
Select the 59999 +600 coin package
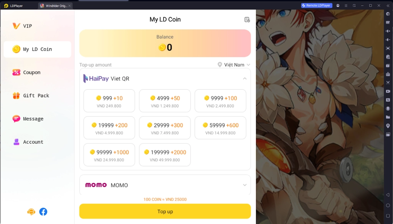[221, 128]
